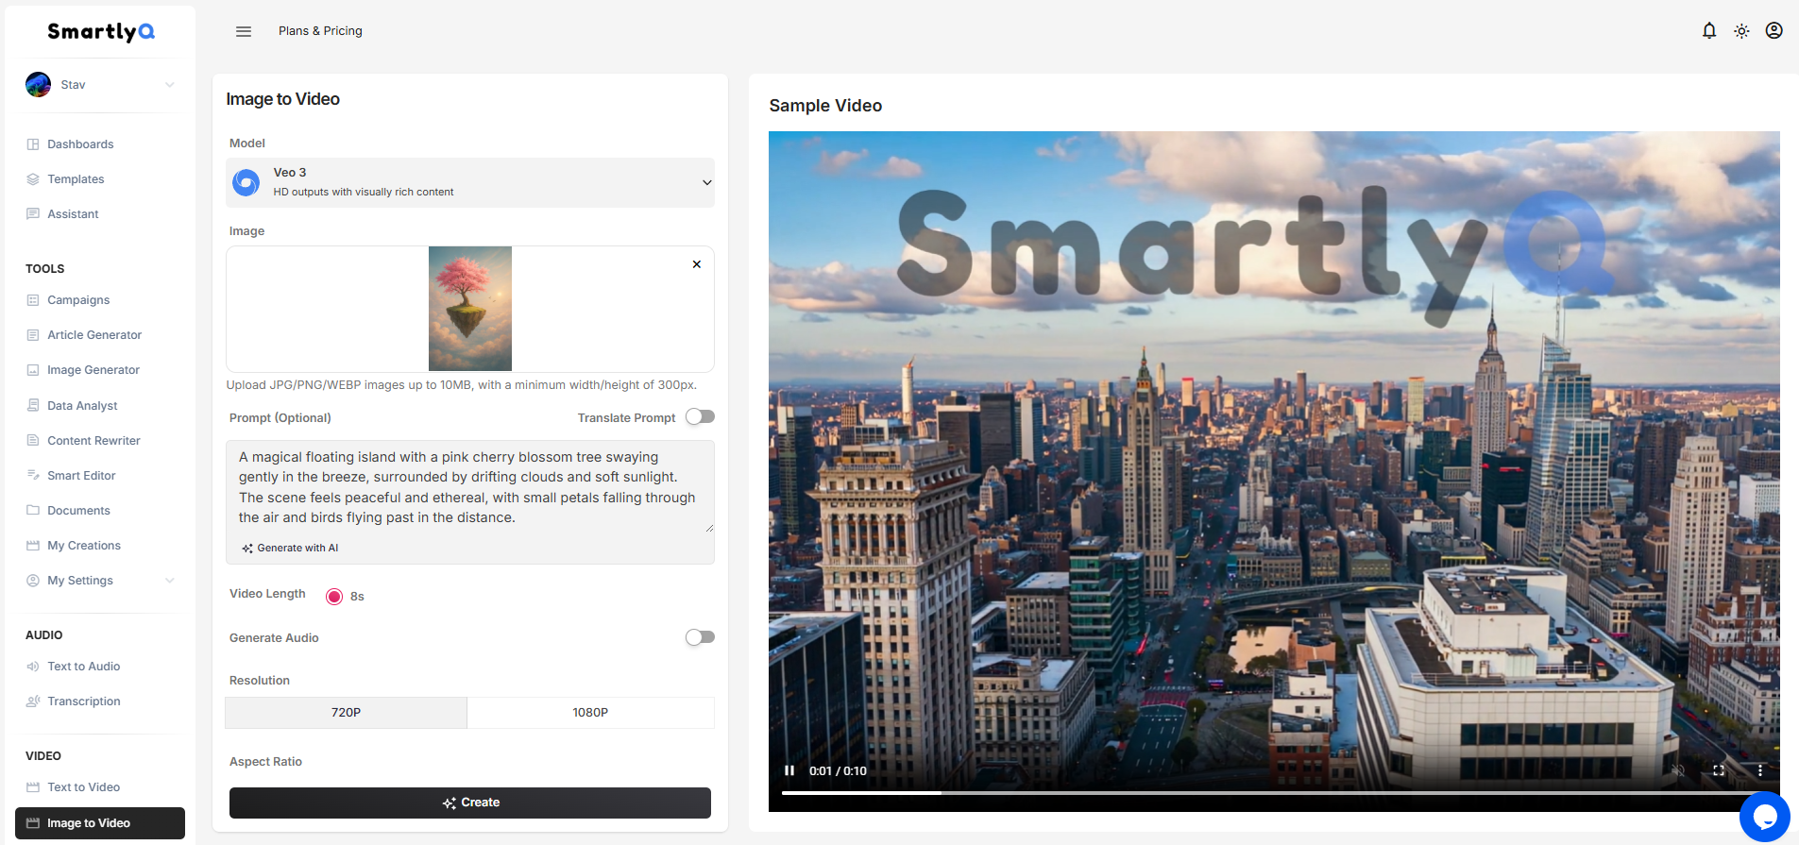Click the Transcription icon

point(33,701)
